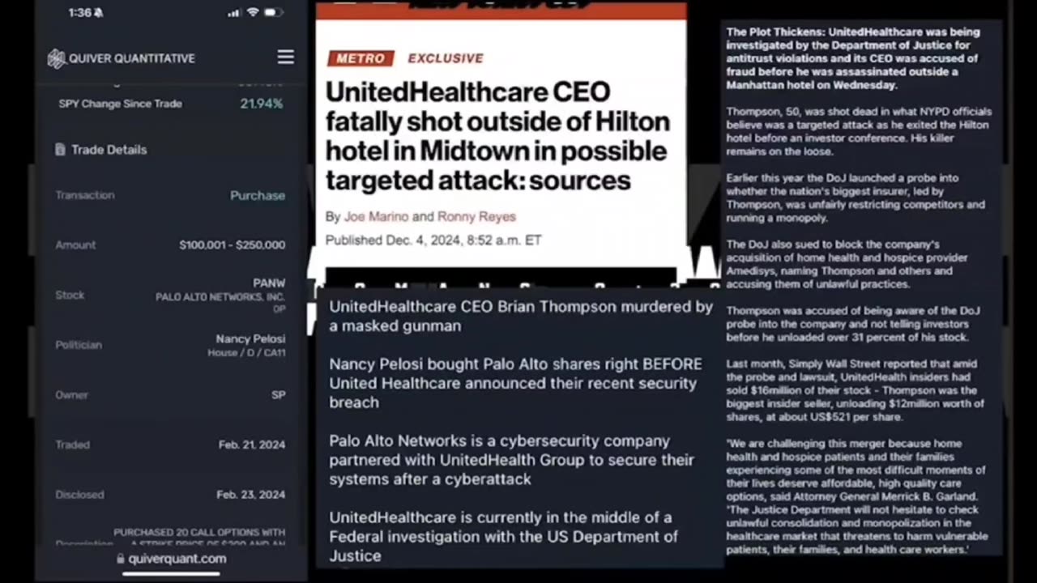Screen dimensions: 1037x583
Task: Tap the phone's WiFi status icon
Action: 253,13
